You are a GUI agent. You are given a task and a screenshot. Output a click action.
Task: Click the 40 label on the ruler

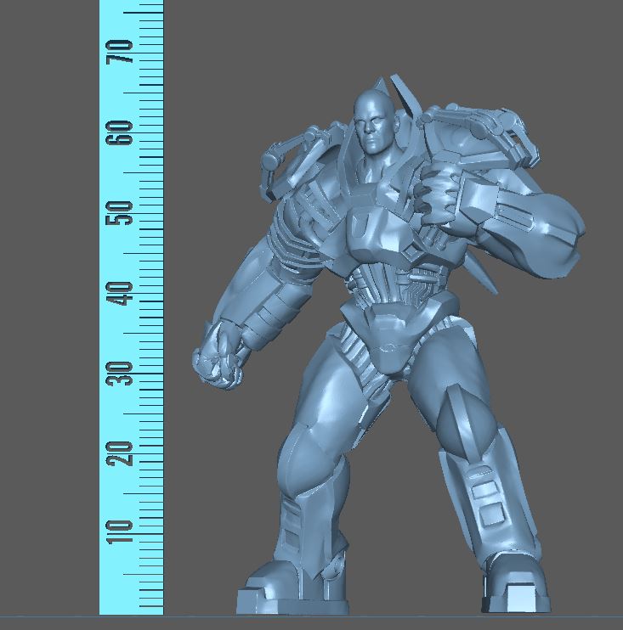(120, 293)
